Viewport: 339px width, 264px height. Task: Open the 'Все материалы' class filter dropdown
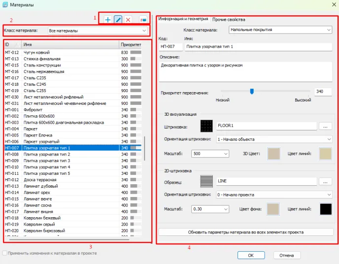pyautogui.click(x=98, y=31)
